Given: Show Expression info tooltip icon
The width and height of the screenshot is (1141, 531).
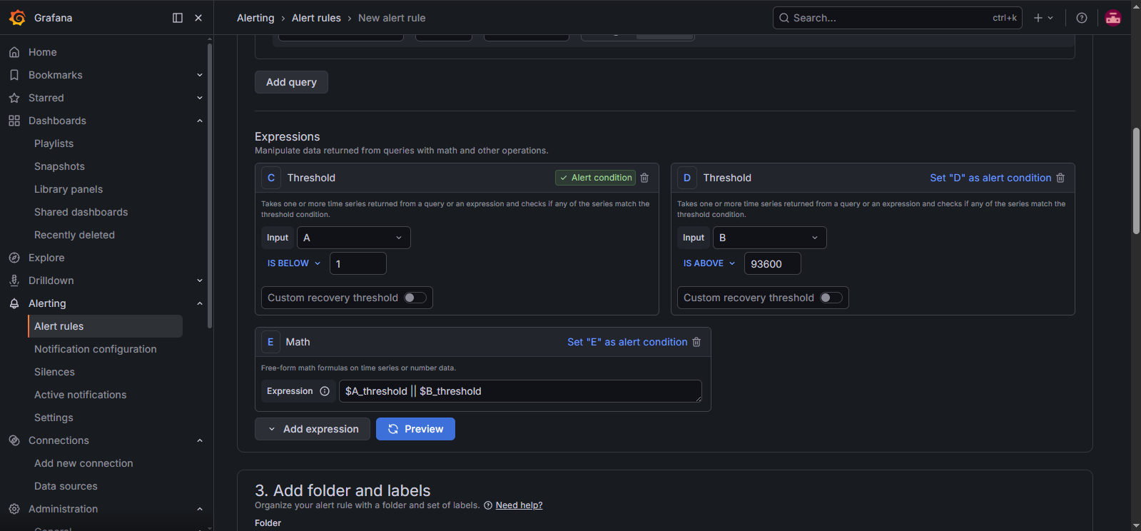Looking at the screenshot, I should click(x=325, y=391).
